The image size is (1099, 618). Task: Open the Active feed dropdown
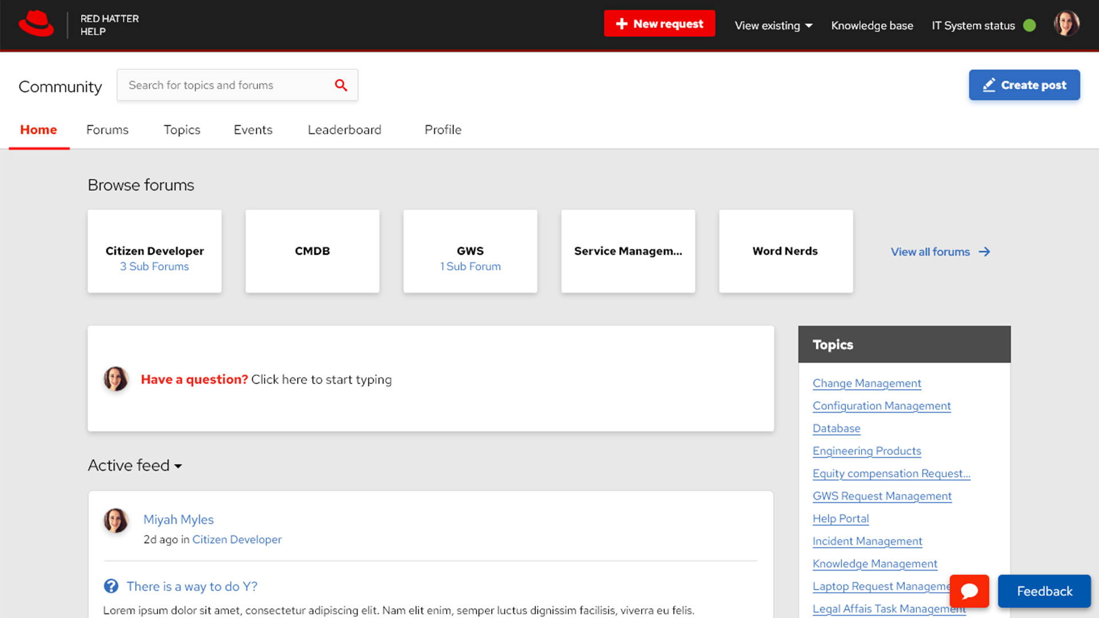point(135,465)
